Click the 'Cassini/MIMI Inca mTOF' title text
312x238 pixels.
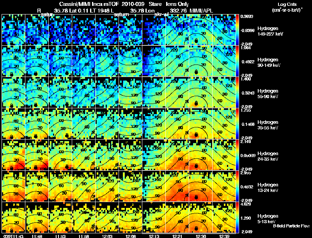click(x=89, y=4)
